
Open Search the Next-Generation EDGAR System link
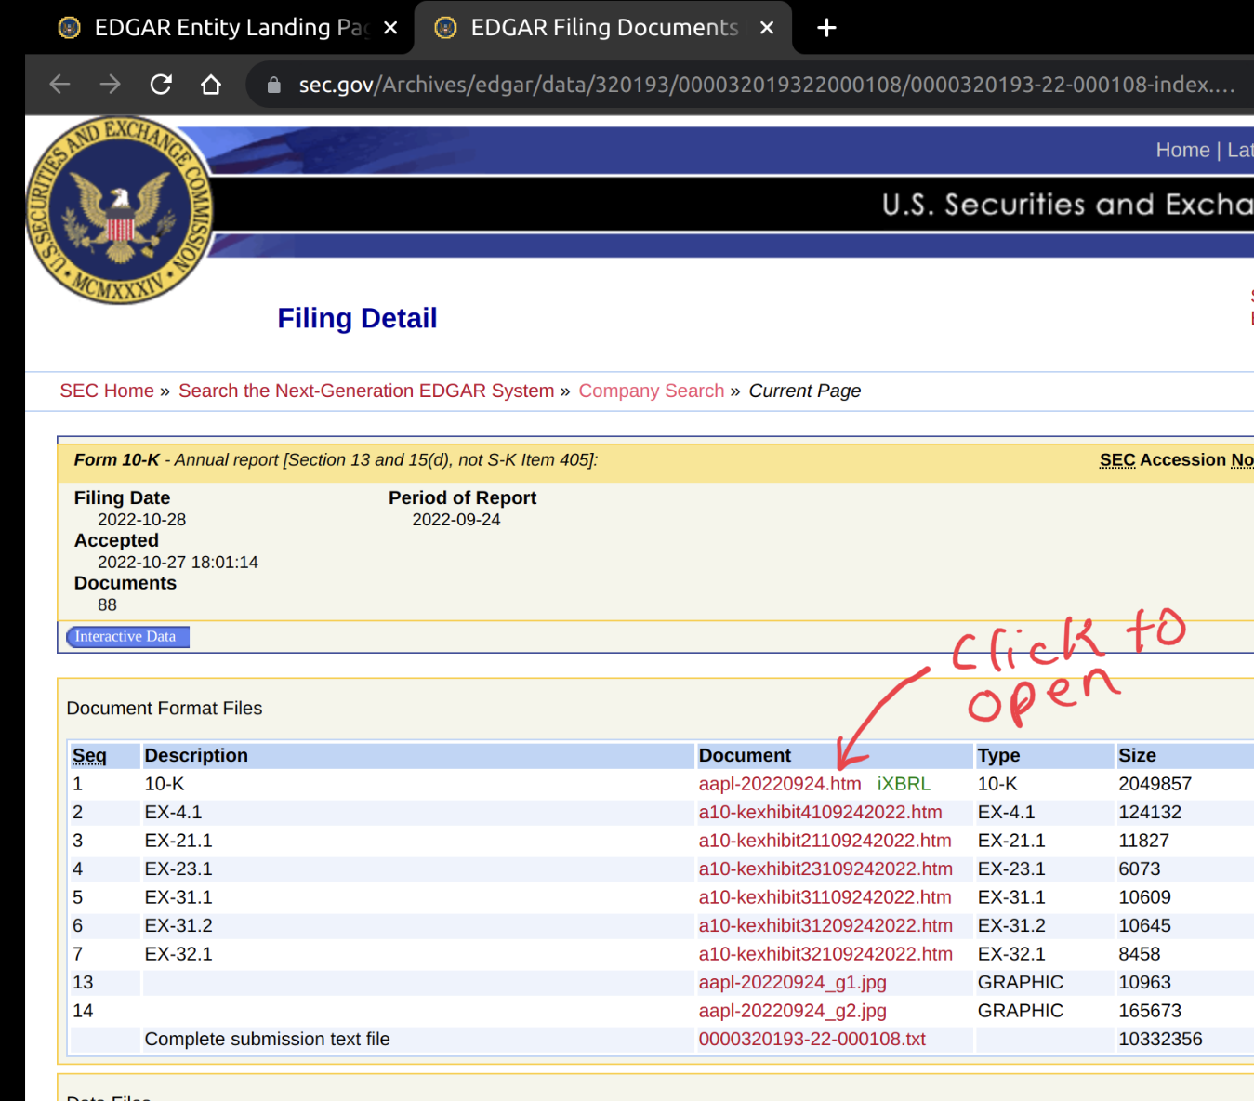point(366,391)
